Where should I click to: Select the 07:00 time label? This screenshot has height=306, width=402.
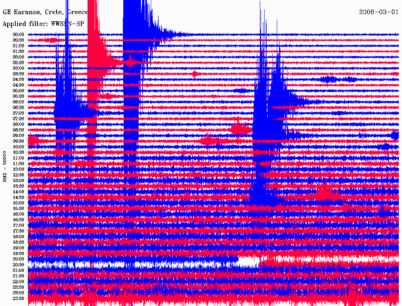tap(18, 113)
